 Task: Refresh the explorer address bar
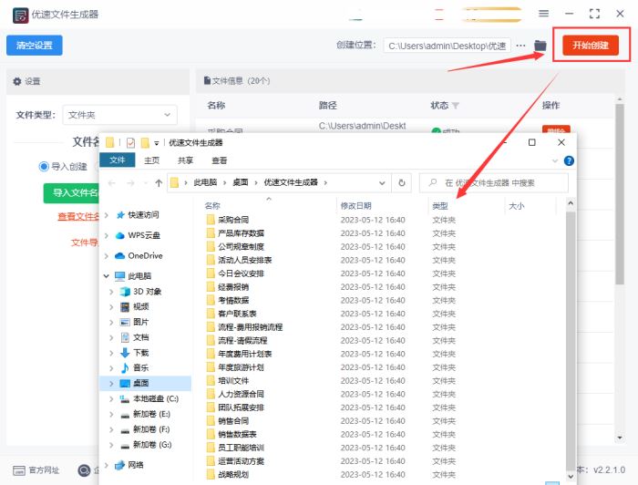pos(402,182)
